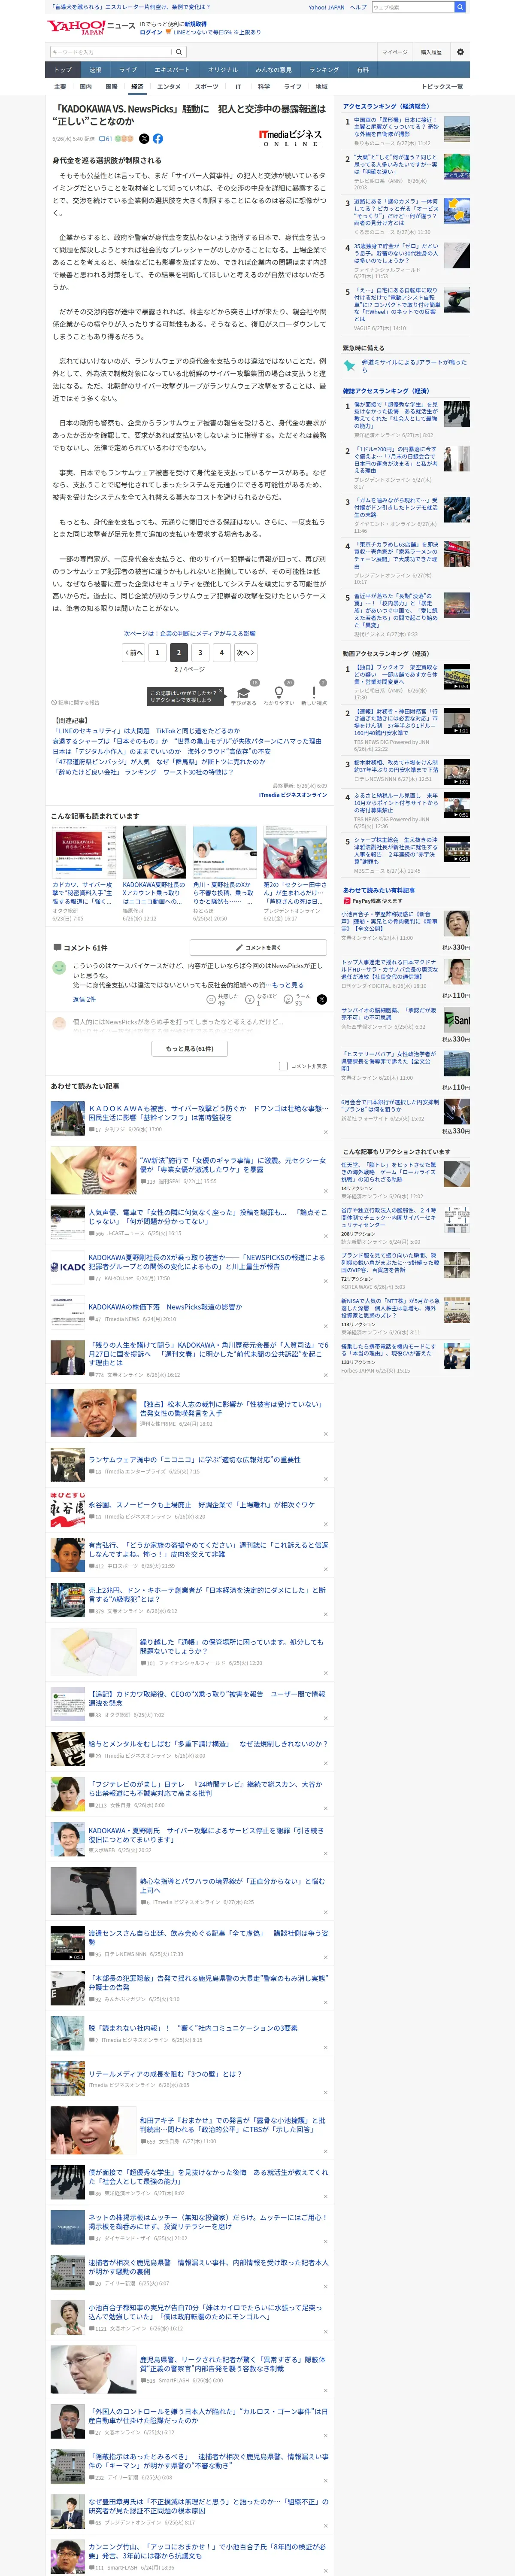This screenshot has width=515, height=2576.
Task: Open トピックス一覧 link
Action: pyautogui.click(x=442, y=87)
